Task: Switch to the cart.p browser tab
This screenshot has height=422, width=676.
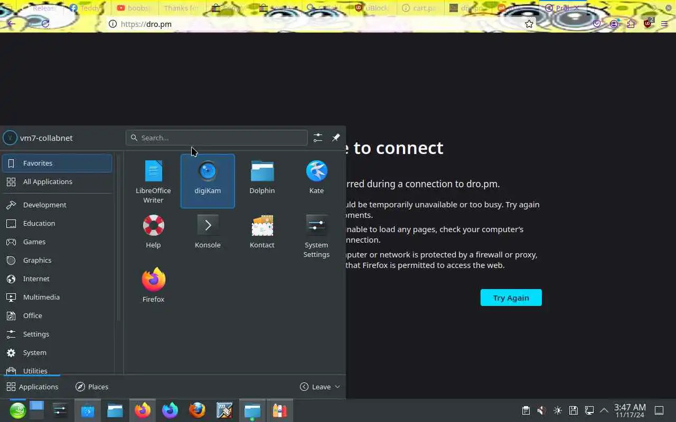Action: tap(419, 8)
